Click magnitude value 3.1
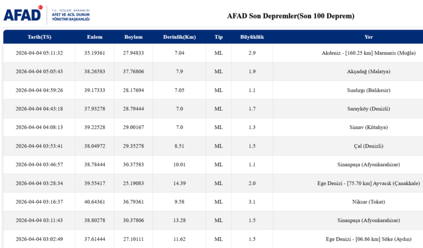423x248 pixels. point(252,202)
